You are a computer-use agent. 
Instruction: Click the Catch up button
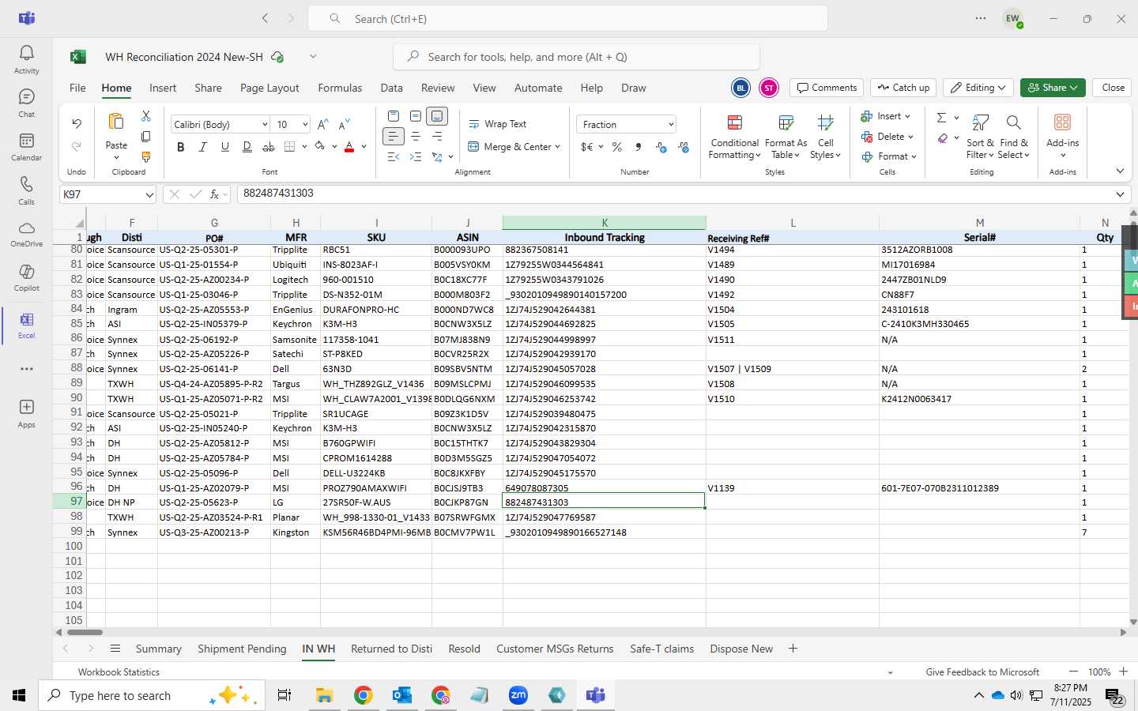pyautogui.click(x=903, y=88)
